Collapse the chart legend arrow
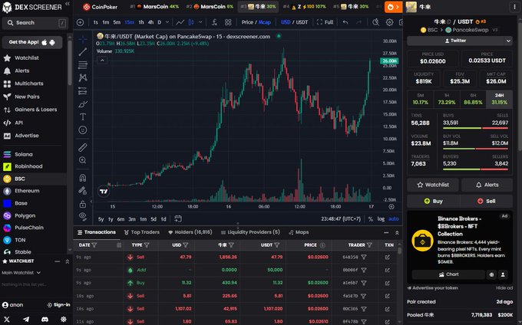The width and height of the screenshot is (522, 325). pyautogui.click(x=102, y=61)
